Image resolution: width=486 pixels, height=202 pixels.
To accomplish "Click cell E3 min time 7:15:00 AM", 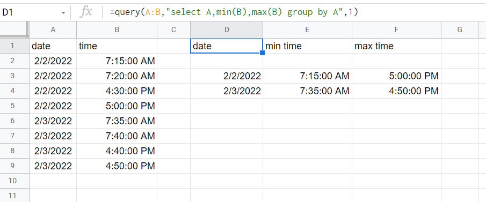I will tap(308, 76).
